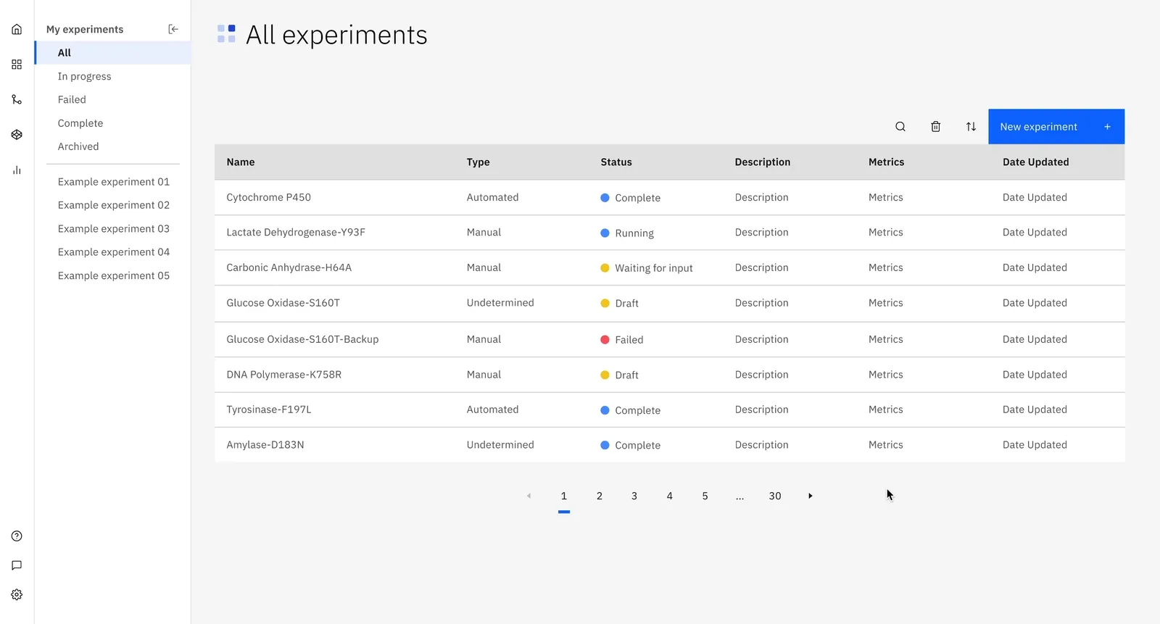Open Example experiment 02

pos(114,205)
